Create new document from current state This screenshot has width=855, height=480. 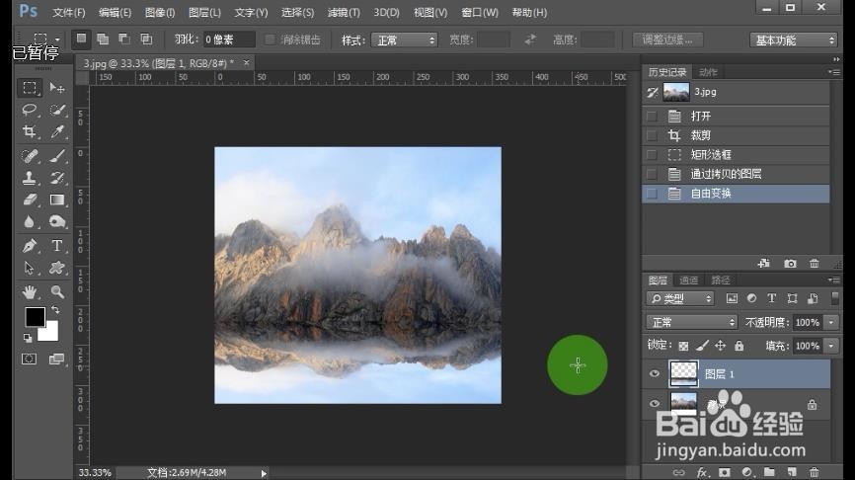764,264
